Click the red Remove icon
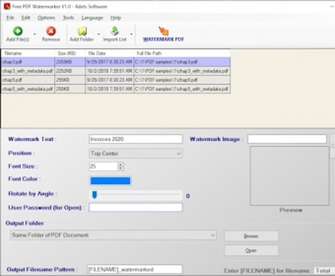 click(51, 31)
